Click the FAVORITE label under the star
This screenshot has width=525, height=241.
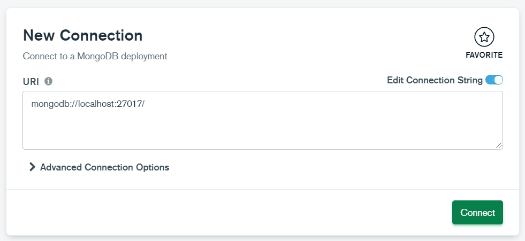click(x=484, y=55)
